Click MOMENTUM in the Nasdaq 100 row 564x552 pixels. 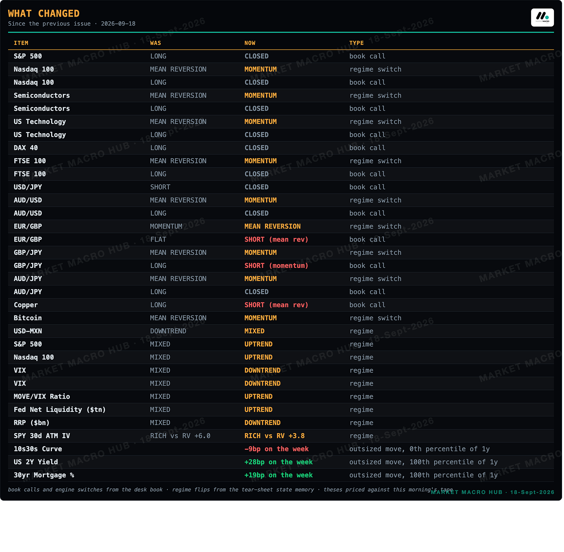pos(260,69)
